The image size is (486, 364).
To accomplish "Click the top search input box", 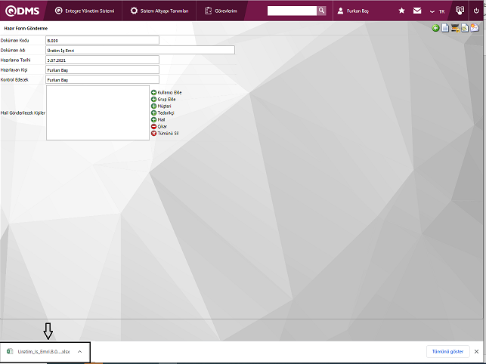I will (x=292, y=11).
